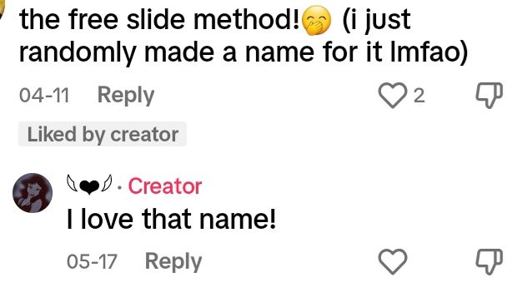Click the hand-over-mouth emoji
Viewport: 517px width, 302px height.
(317, 21)
